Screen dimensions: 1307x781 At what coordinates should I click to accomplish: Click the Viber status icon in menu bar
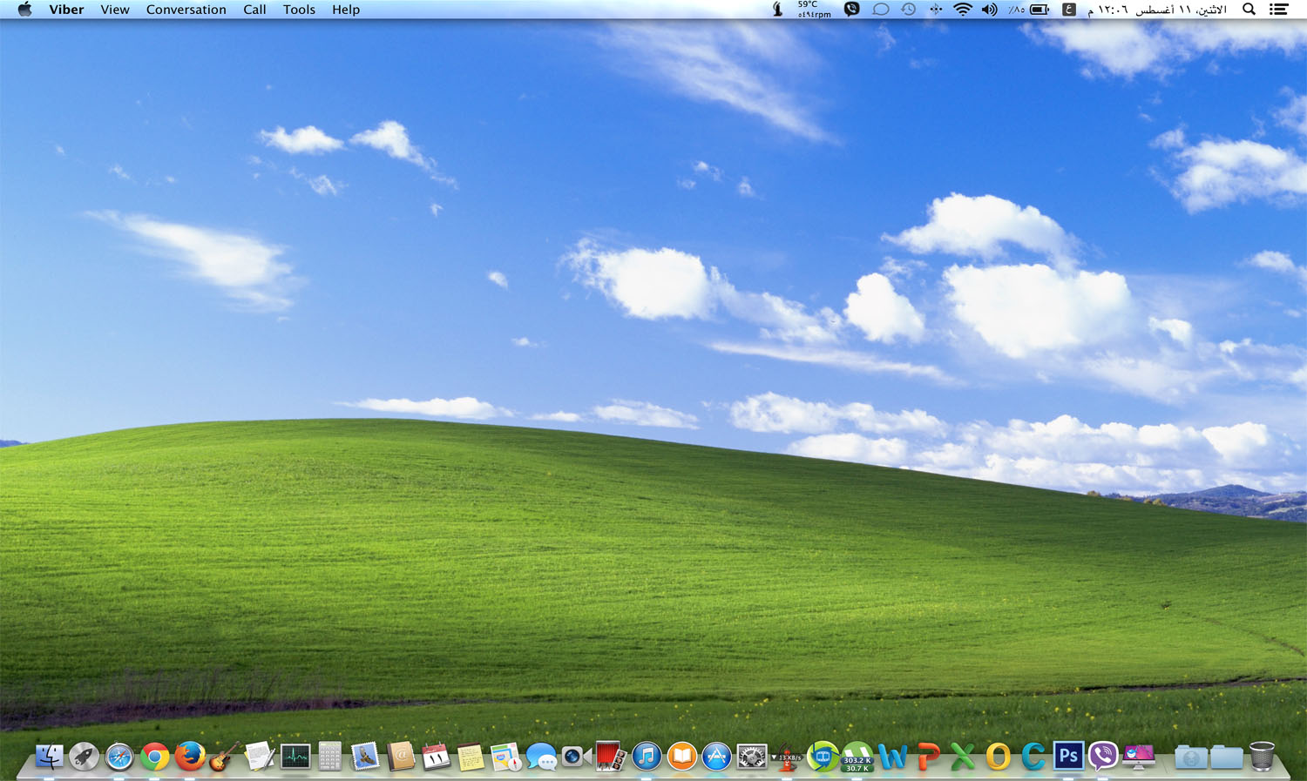851,10
